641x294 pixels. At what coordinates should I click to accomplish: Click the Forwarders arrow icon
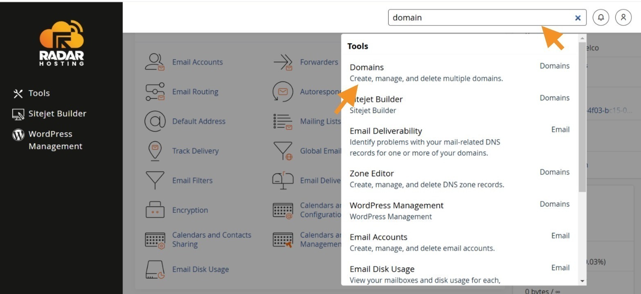pyautogui.click(x=283, y=62)
